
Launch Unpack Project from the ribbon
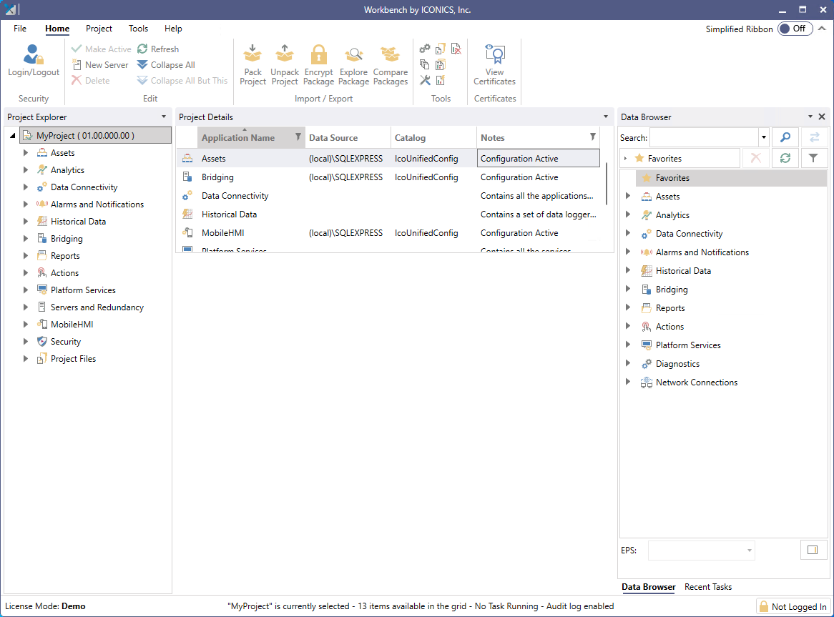pyautogui.click(x=285, y=65)
